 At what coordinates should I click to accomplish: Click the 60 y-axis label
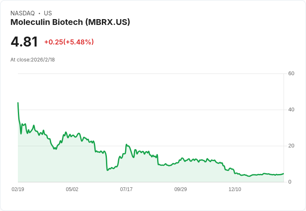tap(291, 74)
